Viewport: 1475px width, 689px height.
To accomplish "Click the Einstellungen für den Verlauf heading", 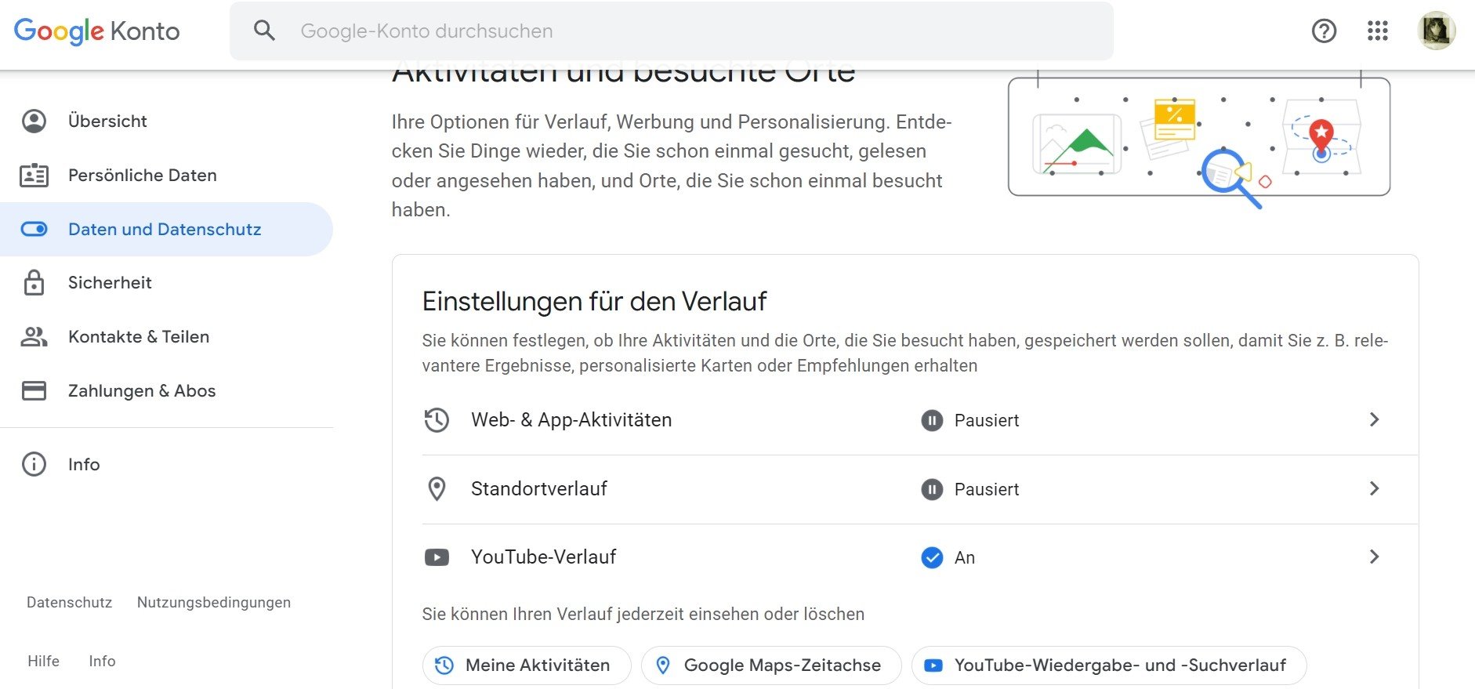I will pyautogui.click(x=594, y=302).
